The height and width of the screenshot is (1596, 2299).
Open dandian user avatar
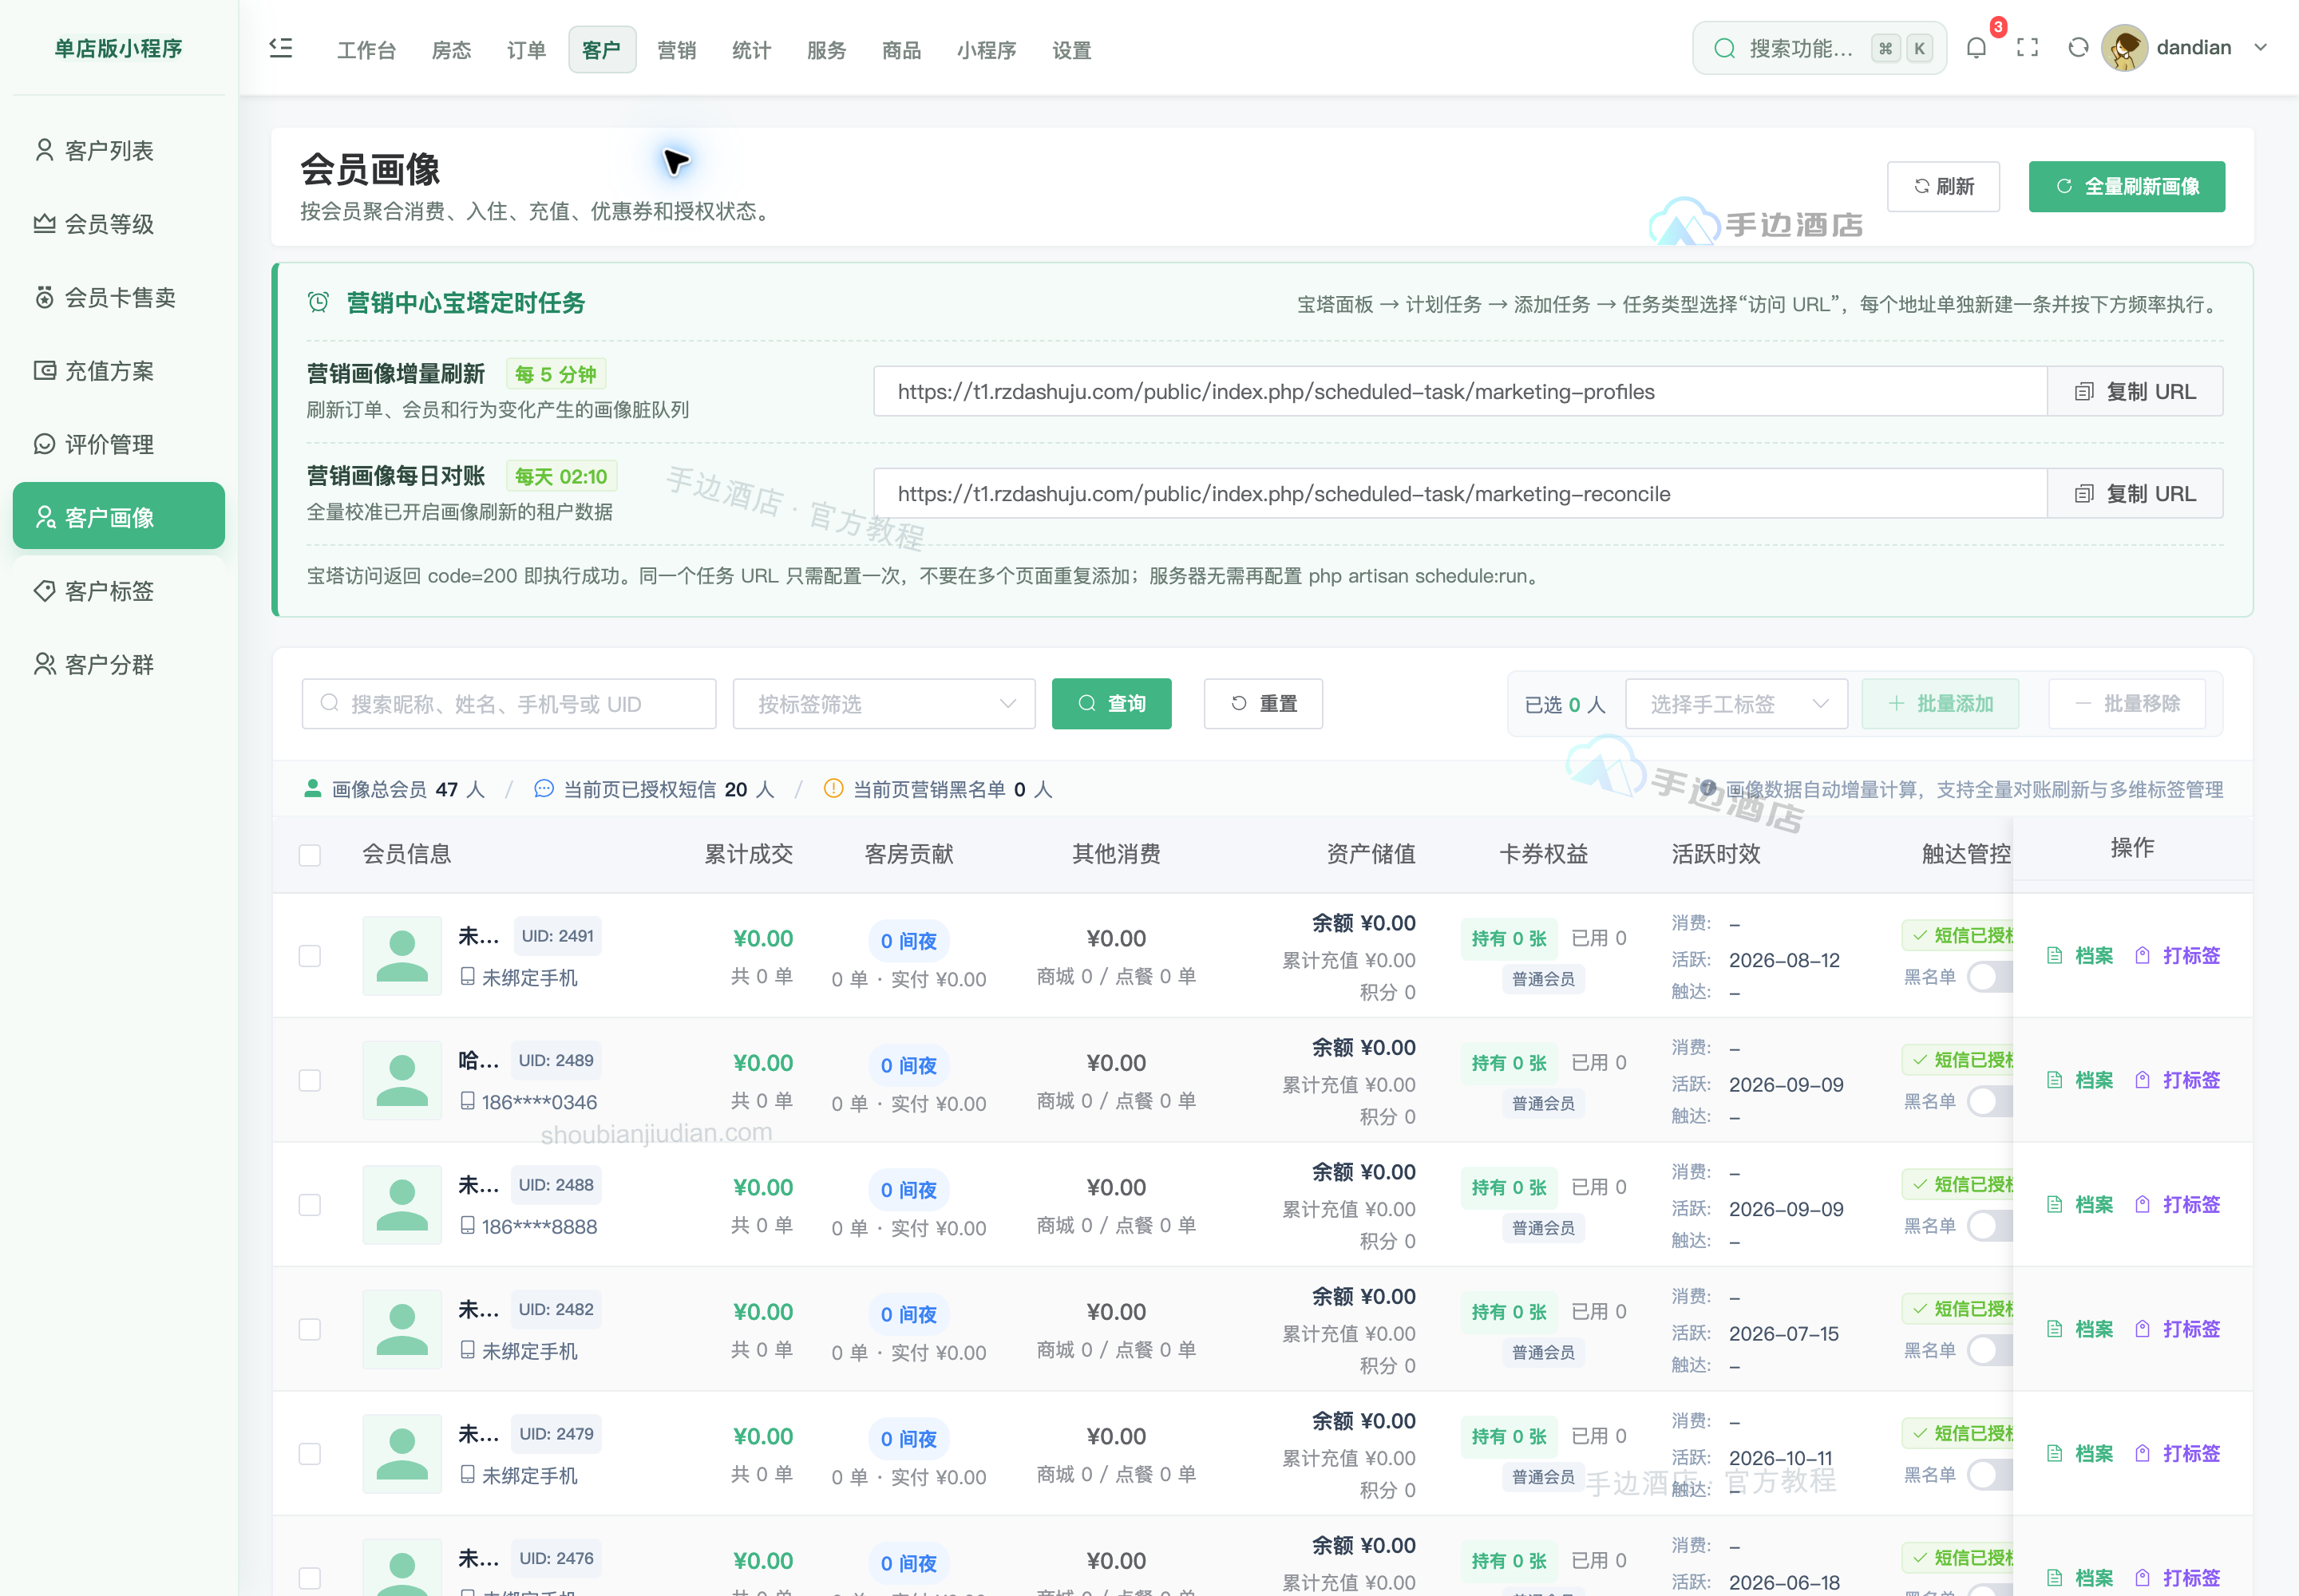pyautogui.click(x=2124, y=48)
